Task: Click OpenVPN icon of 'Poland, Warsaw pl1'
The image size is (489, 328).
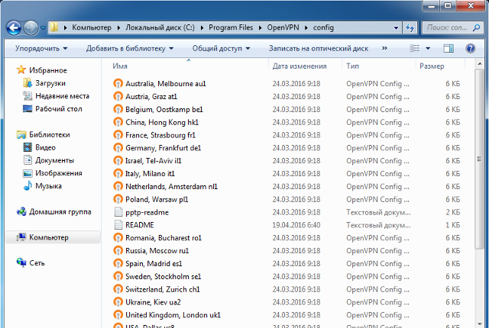Action: [x=118, y=199]
